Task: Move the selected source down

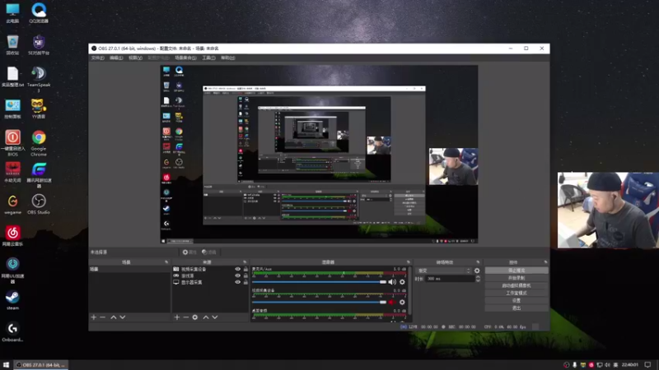Action: point(215,317)
